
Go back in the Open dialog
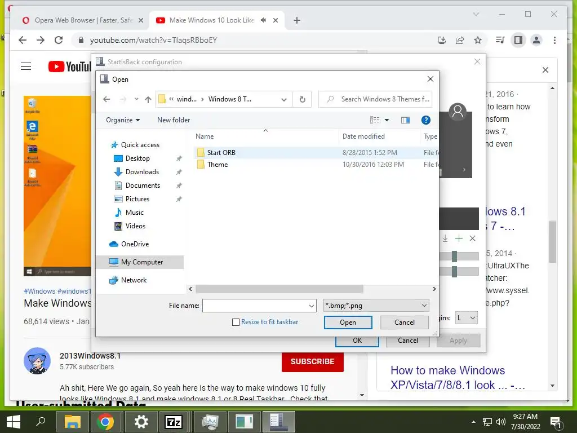(106, 99)
